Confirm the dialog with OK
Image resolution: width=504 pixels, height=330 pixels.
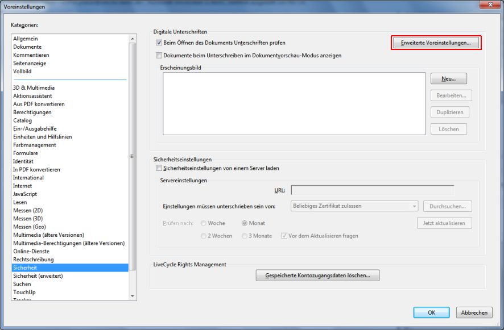(431, 312)
